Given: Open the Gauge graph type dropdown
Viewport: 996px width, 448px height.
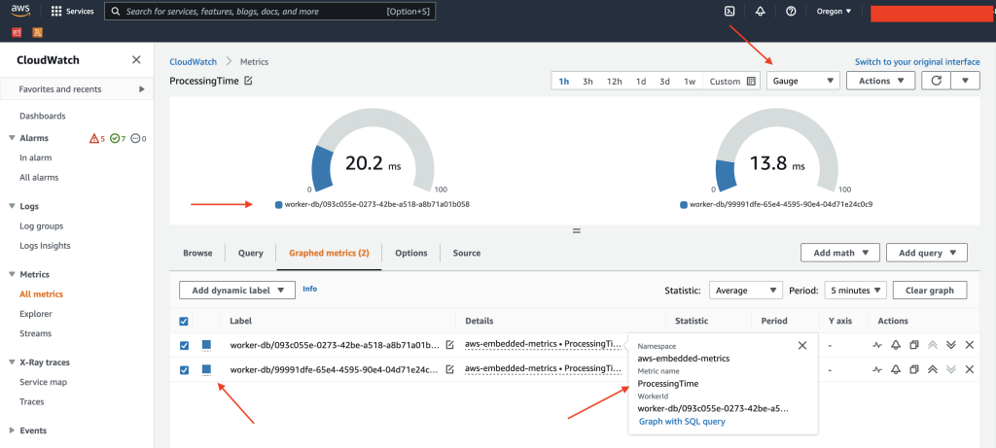Looking at the screenshot, I should [803, 81].
